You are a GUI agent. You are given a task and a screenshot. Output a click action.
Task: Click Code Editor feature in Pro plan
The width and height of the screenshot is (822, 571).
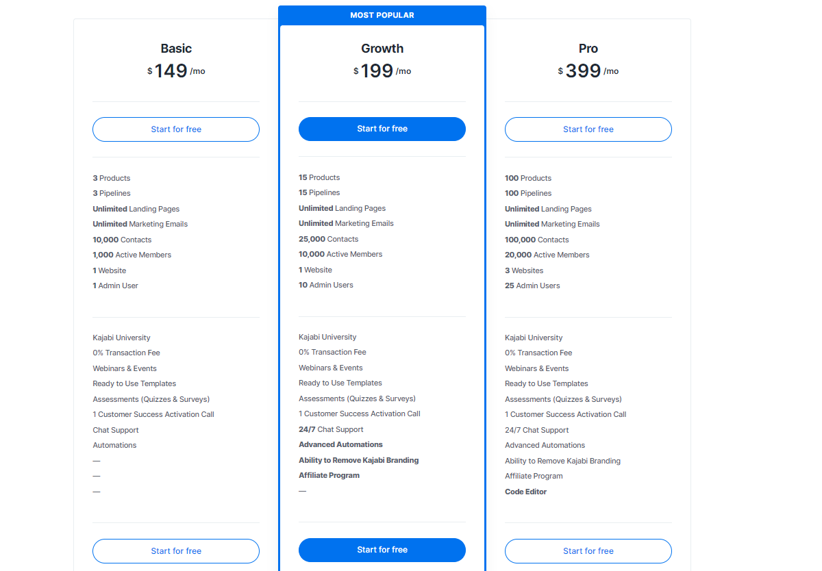pyautogui.click(x=526, y=492)
